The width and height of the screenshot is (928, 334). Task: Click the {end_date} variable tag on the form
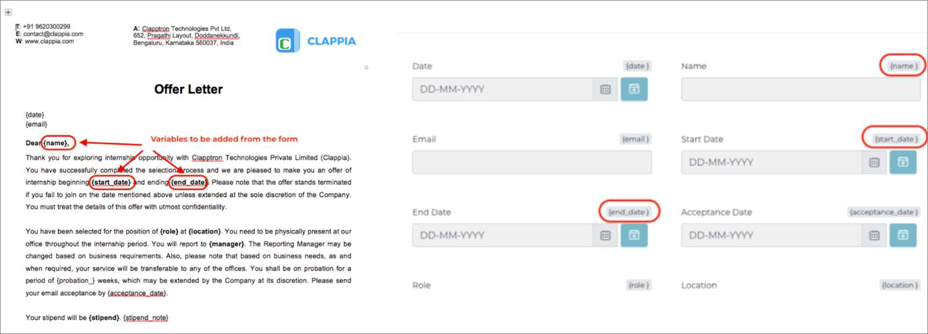[x=628, y=212]
